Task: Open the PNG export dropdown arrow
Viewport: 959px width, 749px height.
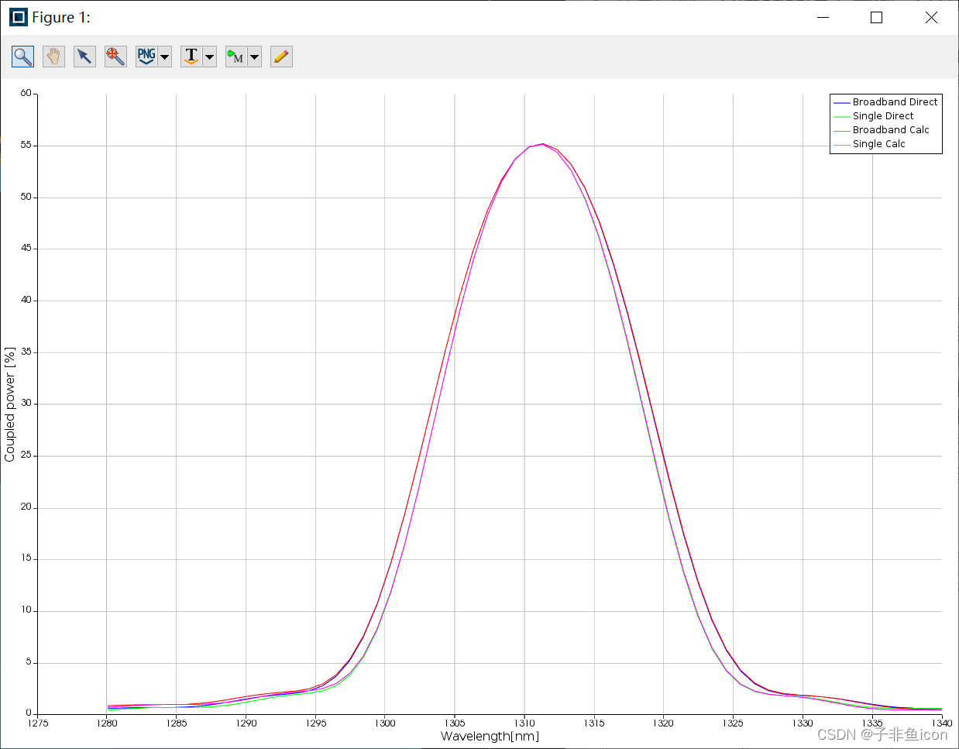Action: pyautogui.click(x=164, y=57)
